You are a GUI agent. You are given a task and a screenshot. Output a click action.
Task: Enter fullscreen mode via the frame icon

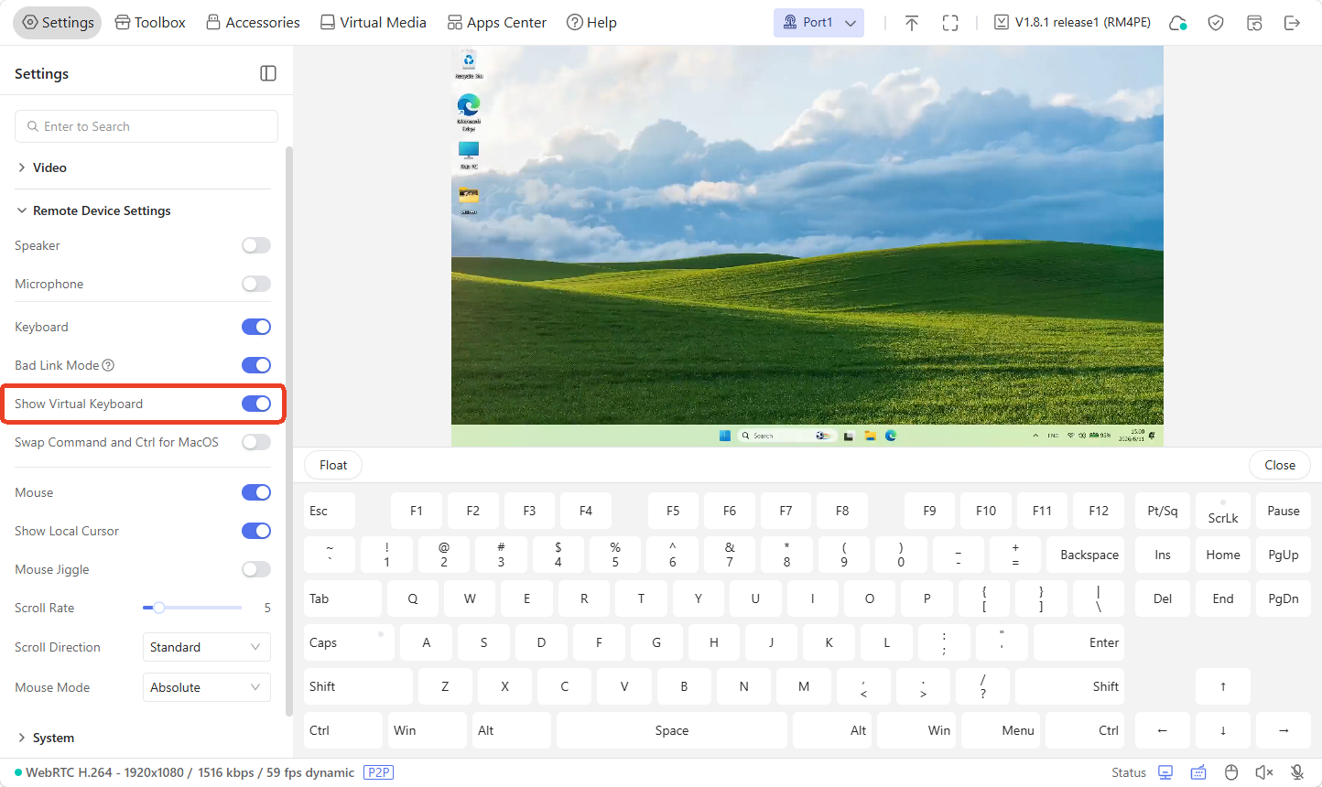click(950, 23)
